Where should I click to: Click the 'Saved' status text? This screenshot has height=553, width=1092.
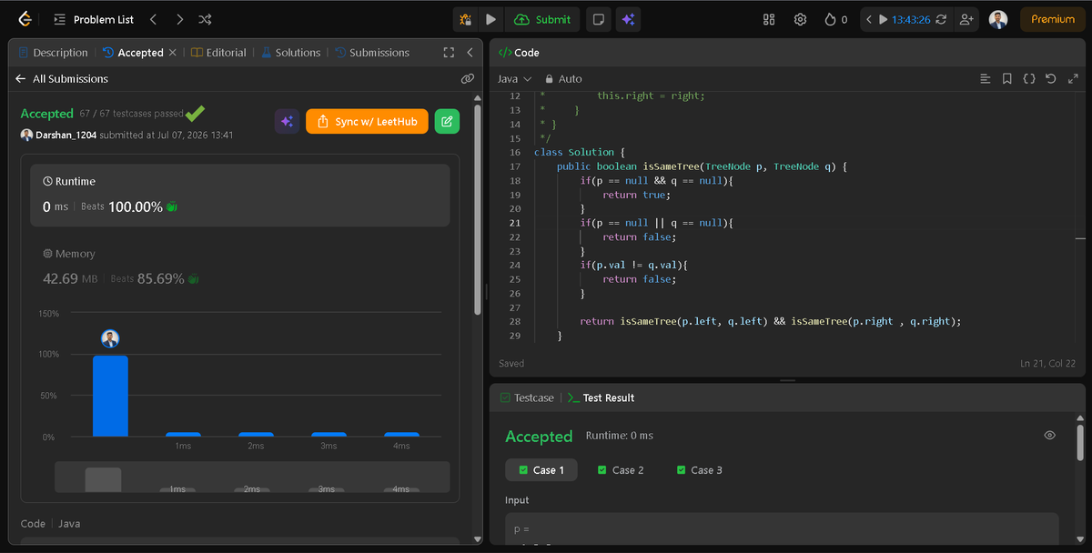[511, 364]
